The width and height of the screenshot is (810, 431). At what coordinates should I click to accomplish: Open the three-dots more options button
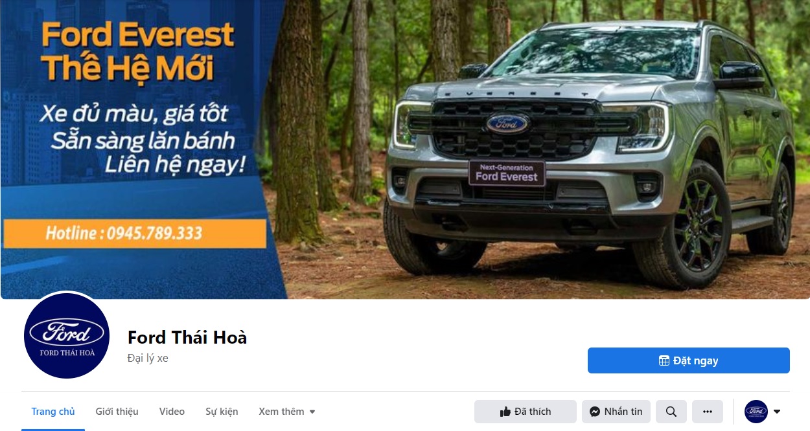coord(708,412)
